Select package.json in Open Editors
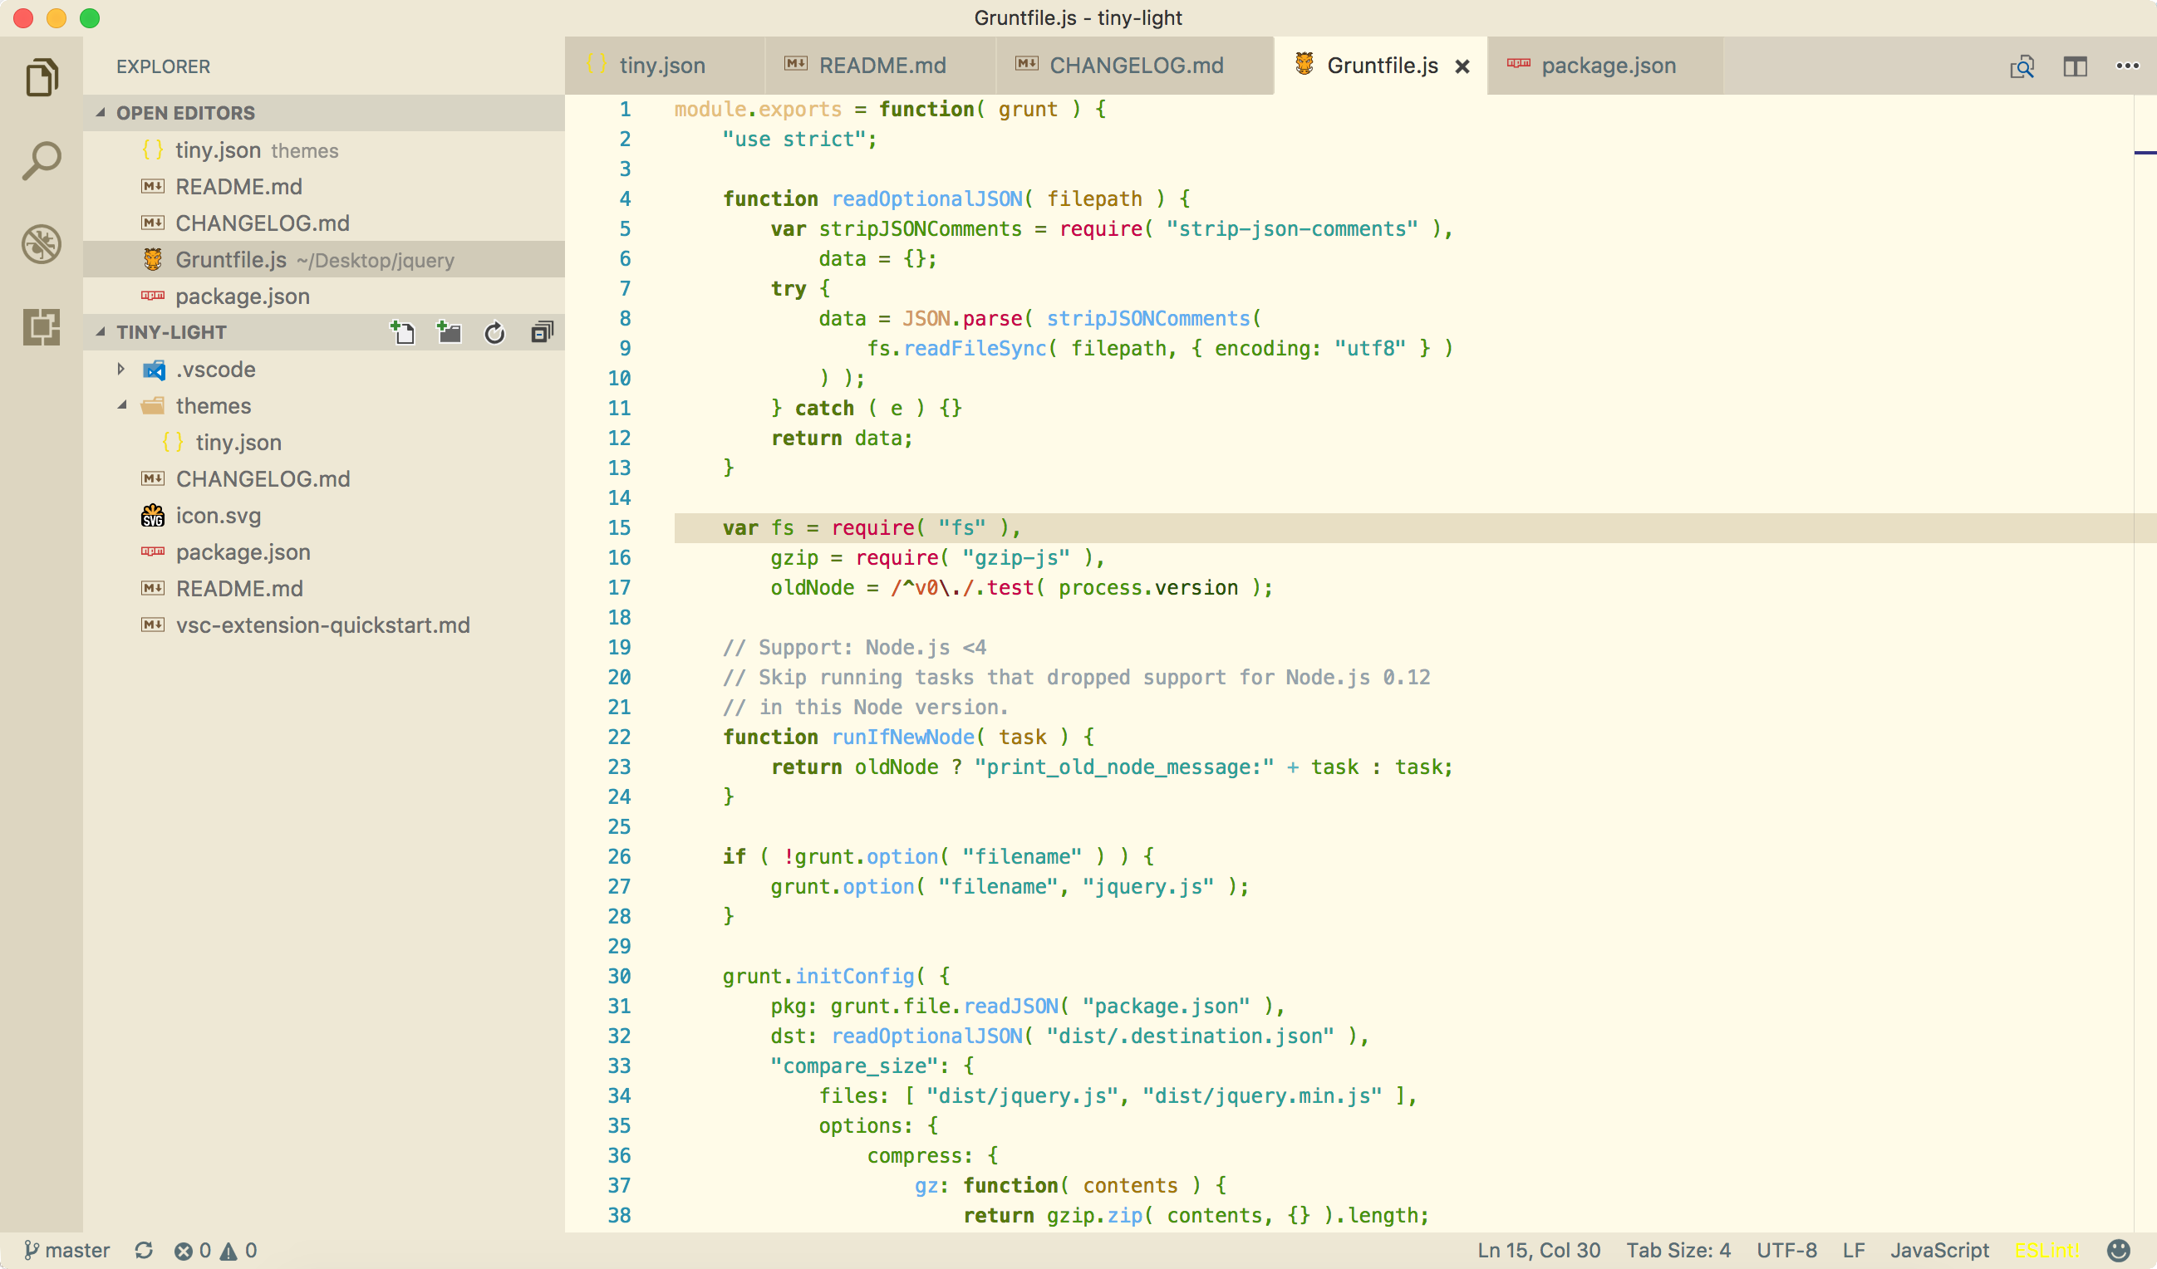Viewport: 2157px width, 1269px height. point(323,296)
